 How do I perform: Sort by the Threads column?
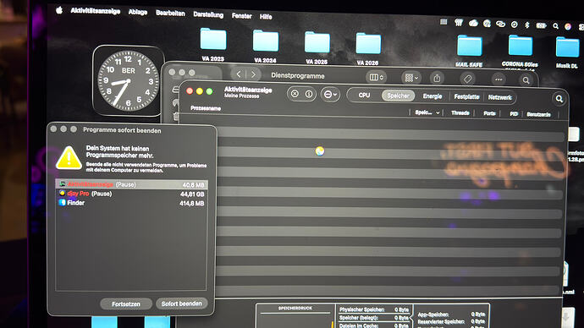coord(460,112)
